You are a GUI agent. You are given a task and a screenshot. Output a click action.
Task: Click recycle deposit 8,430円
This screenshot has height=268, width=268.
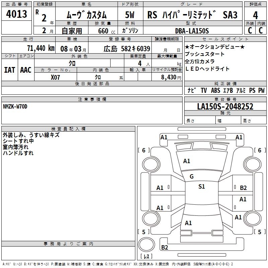click(171, 77)
